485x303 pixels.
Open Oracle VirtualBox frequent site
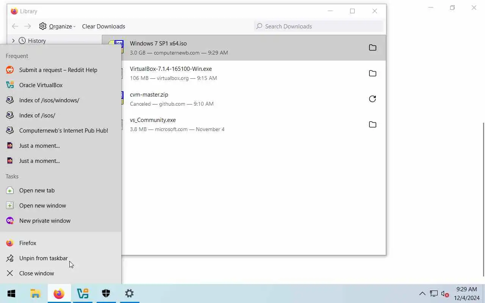click(61, 85)
